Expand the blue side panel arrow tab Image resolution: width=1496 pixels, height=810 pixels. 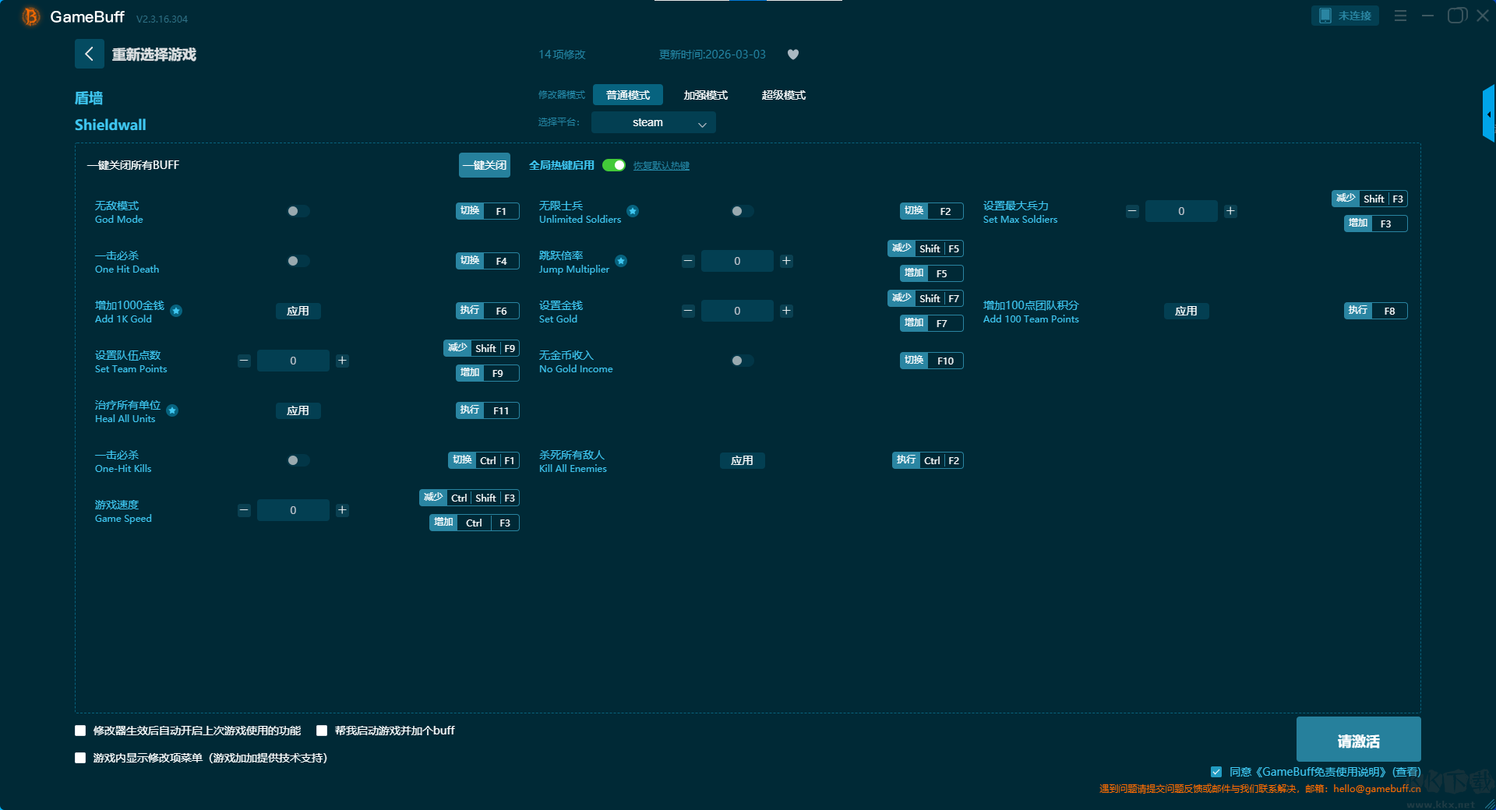point(1488,114)
